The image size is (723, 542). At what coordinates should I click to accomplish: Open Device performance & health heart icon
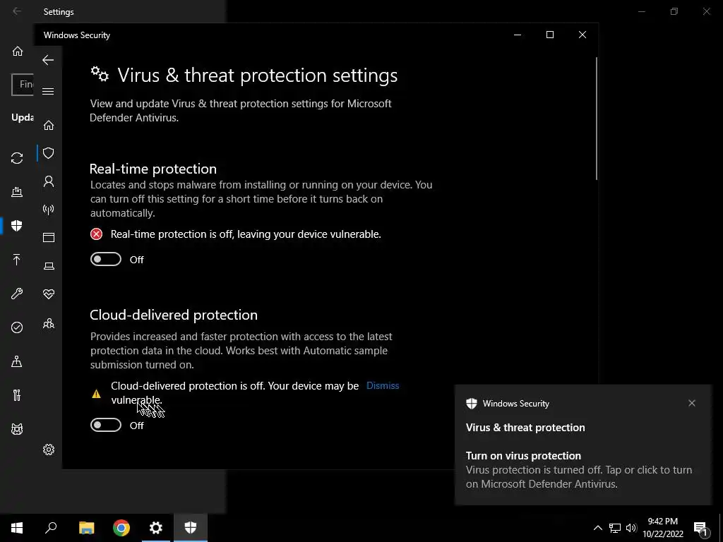(x=49, y=294)
